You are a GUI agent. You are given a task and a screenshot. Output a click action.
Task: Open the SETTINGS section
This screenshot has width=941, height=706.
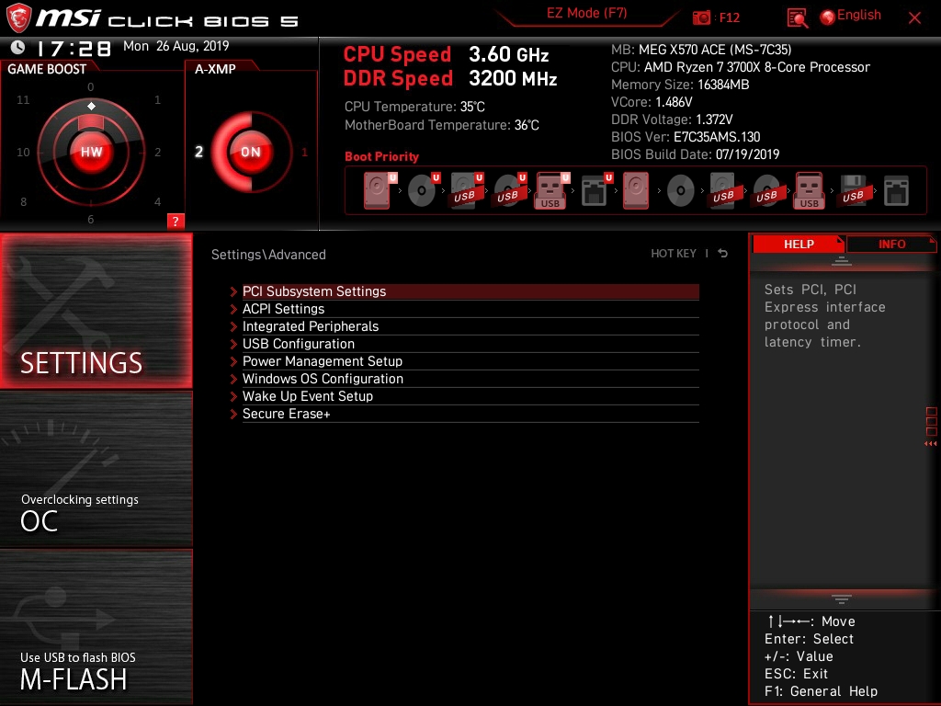[96, 311]
